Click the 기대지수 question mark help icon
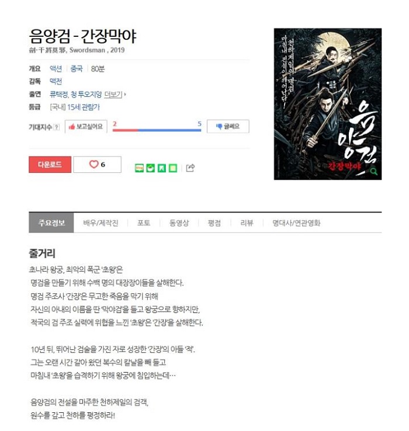The width and height of the screenshot is (409, 431). coord(56,127)
